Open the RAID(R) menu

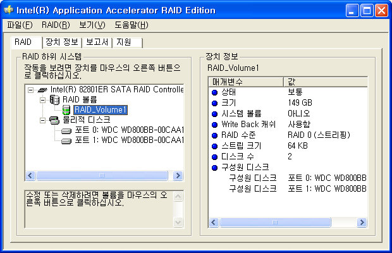(x=56, y=25)
